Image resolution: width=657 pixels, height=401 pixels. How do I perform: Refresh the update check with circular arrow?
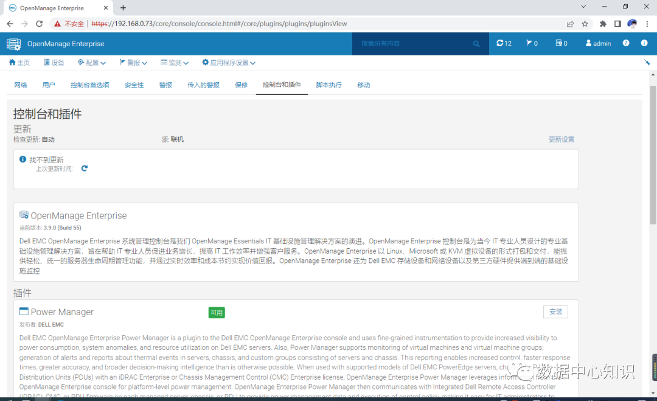[x=84, y=169]
